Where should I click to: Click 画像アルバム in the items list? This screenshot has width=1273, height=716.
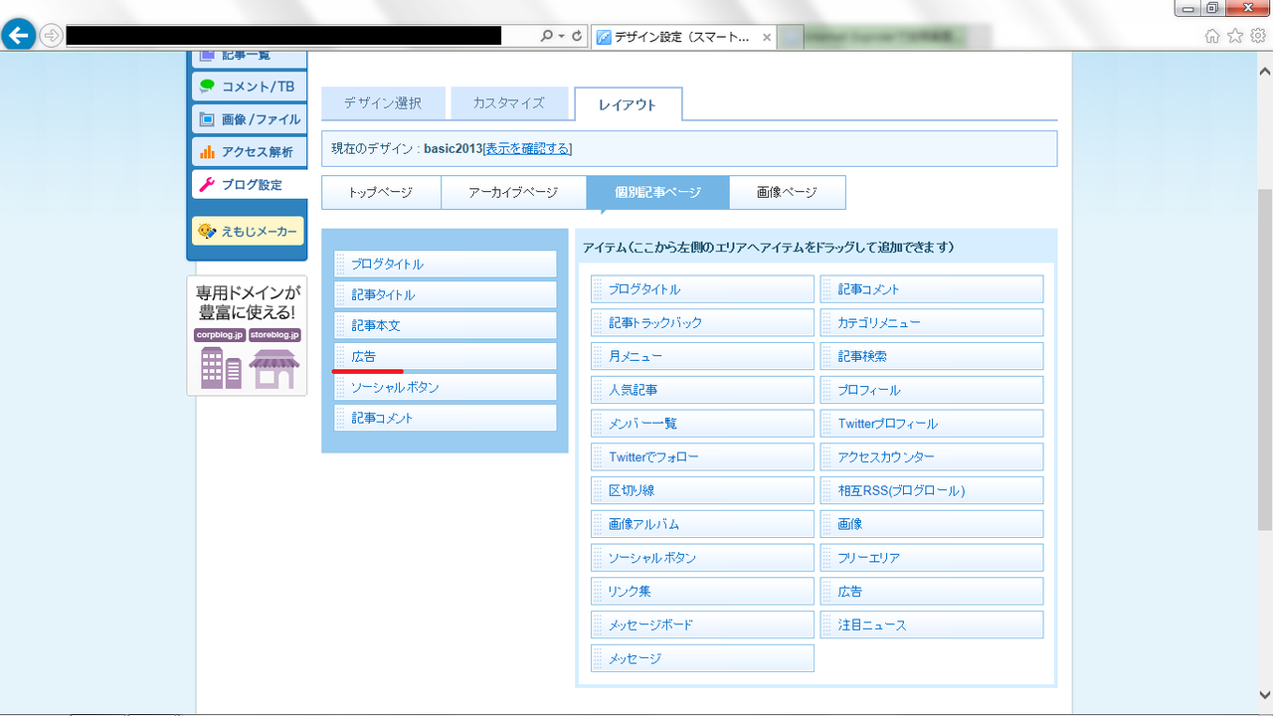[702, 524]
